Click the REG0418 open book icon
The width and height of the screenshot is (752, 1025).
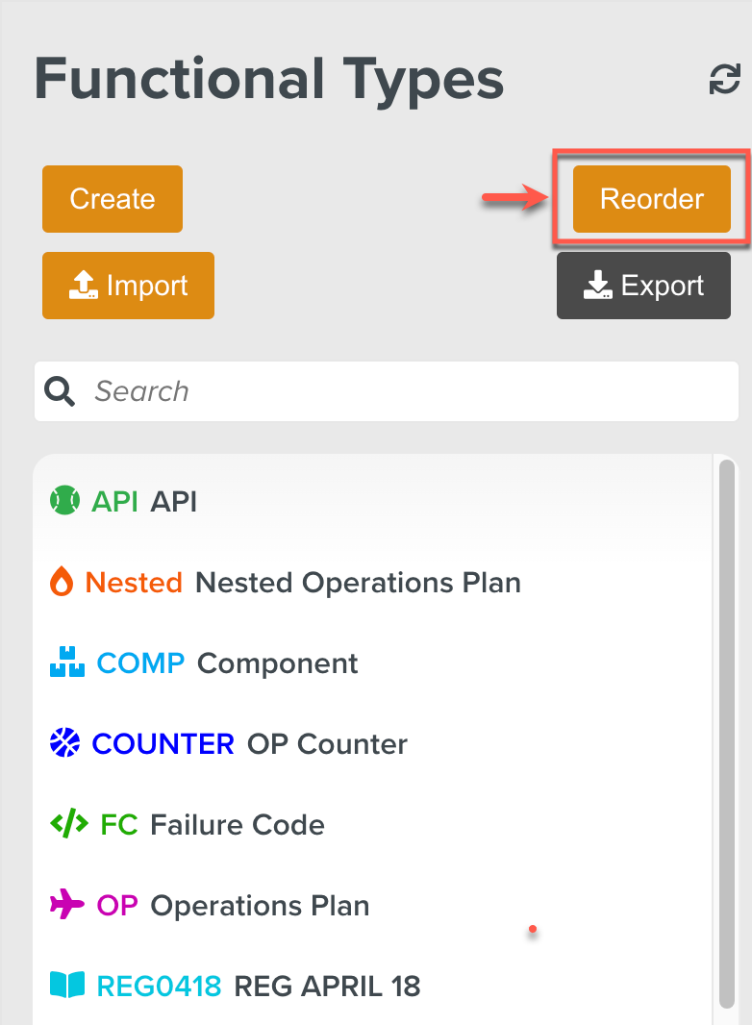67,986
